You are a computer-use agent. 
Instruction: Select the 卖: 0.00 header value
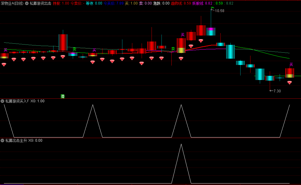pyautogui.click(x=145, y=3)
